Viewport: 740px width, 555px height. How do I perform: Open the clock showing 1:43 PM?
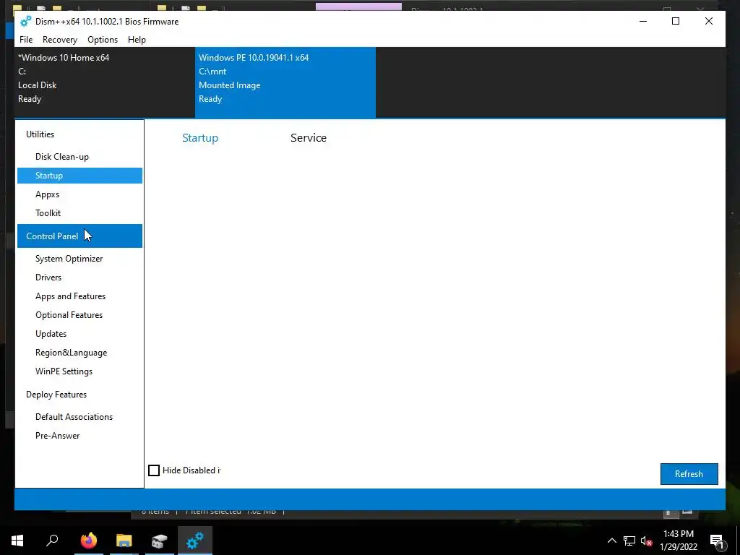coord(679,541)
